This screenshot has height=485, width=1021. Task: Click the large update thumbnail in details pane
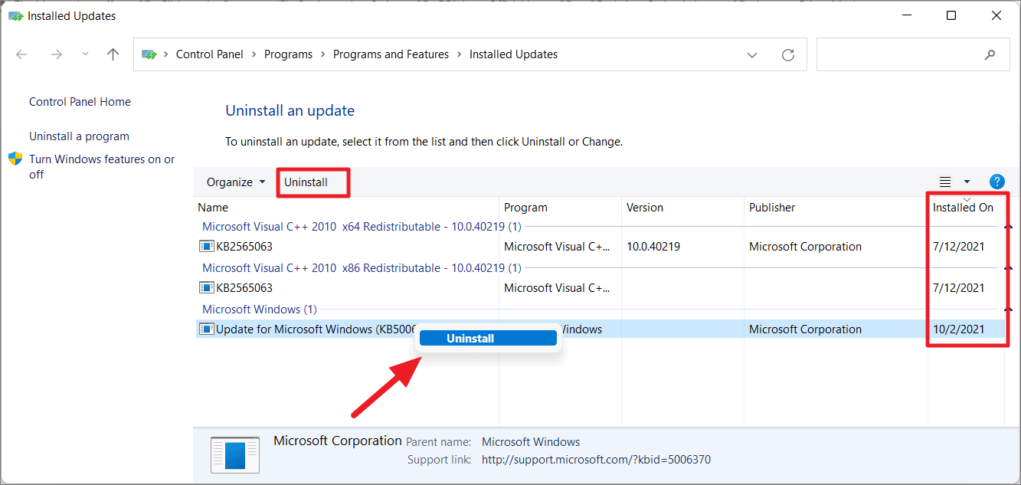coord(235,454)
